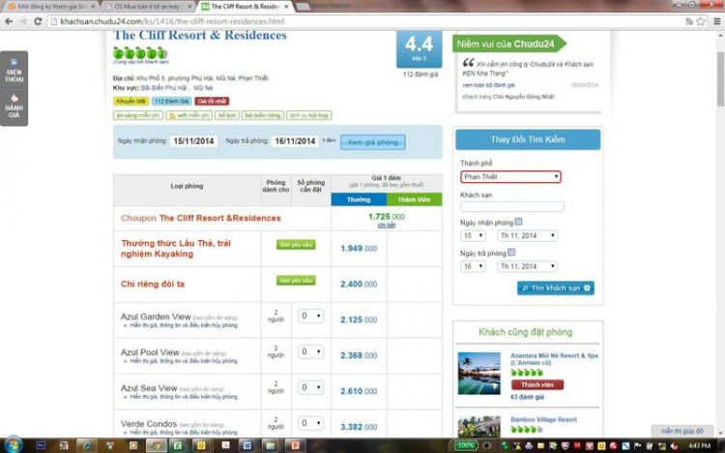725x453 pixels.
Task: Switch to the OS Mua bán ô tô xe máy tab
Action: pos(147,7)
